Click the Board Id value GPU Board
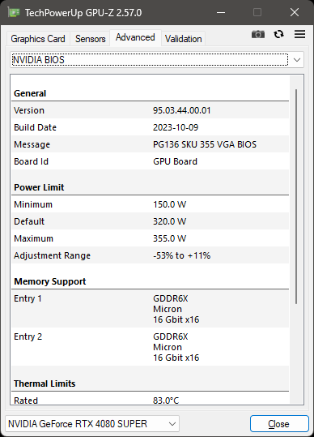The height and width of the screenshot is (437, 314). (x=175, y=161)
